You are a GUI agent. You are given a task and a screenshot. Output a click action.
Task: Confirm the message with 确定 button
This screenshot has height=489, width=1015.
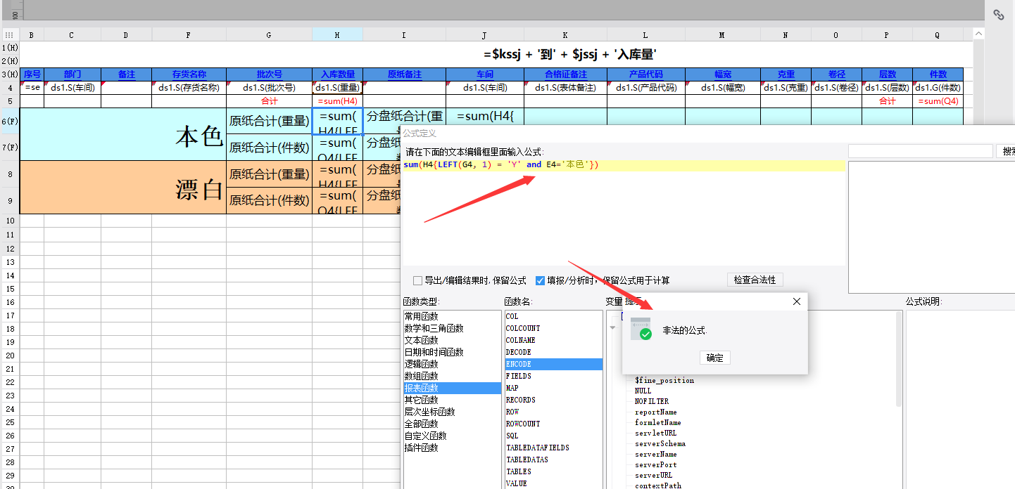(715, 358)
